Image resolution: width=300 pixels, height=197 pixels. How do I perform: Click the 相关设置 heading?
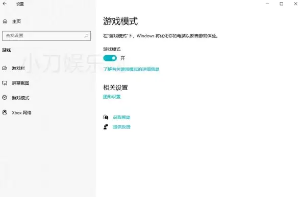(115, 87)
